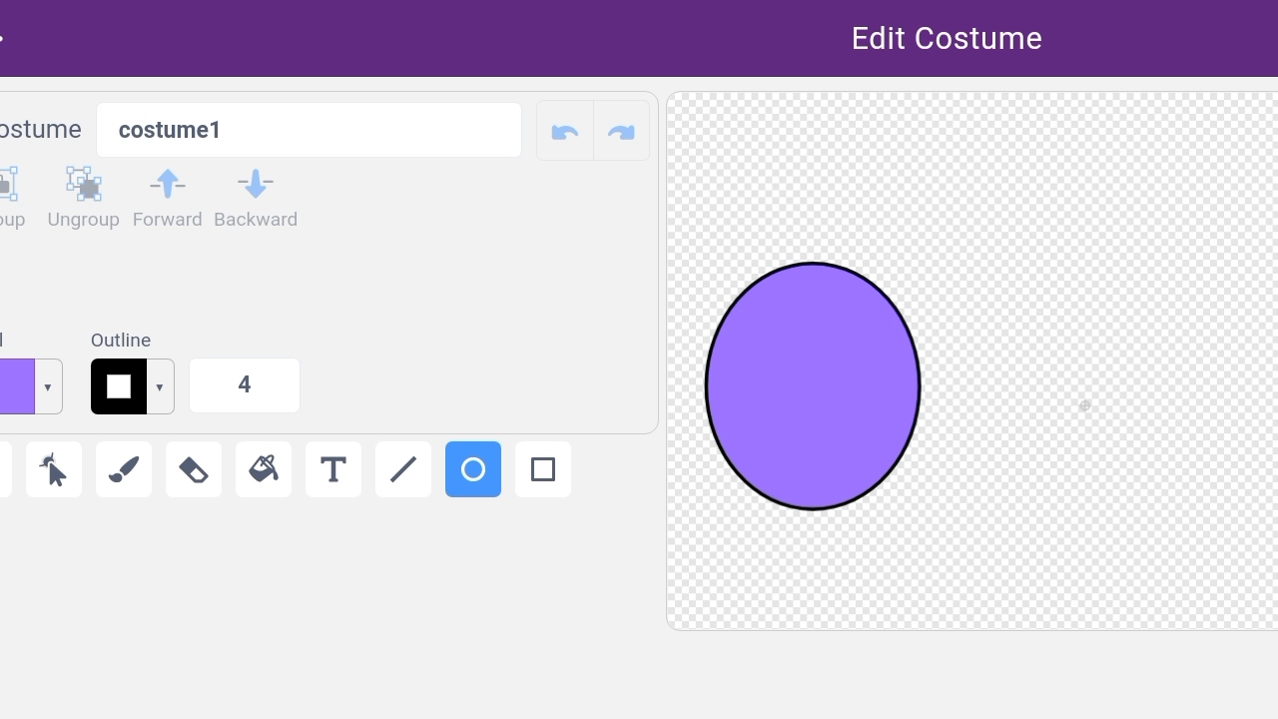Click the Ungroup button
The height and width of the screenshot is (719, 1278).
83,197
